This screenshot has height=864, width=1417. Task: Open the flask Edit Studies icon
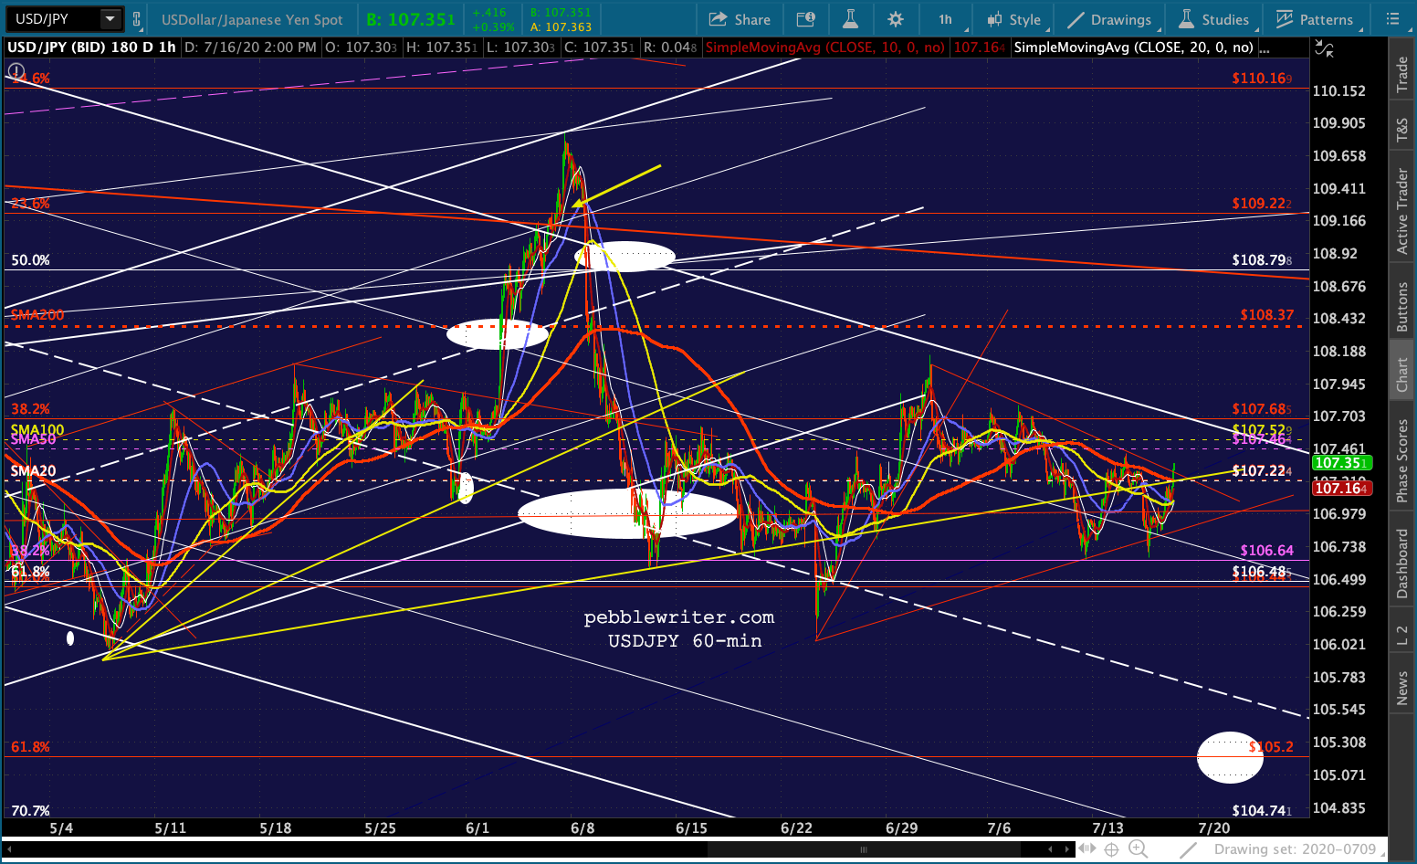pyautogui.click(x=850, y=19)
